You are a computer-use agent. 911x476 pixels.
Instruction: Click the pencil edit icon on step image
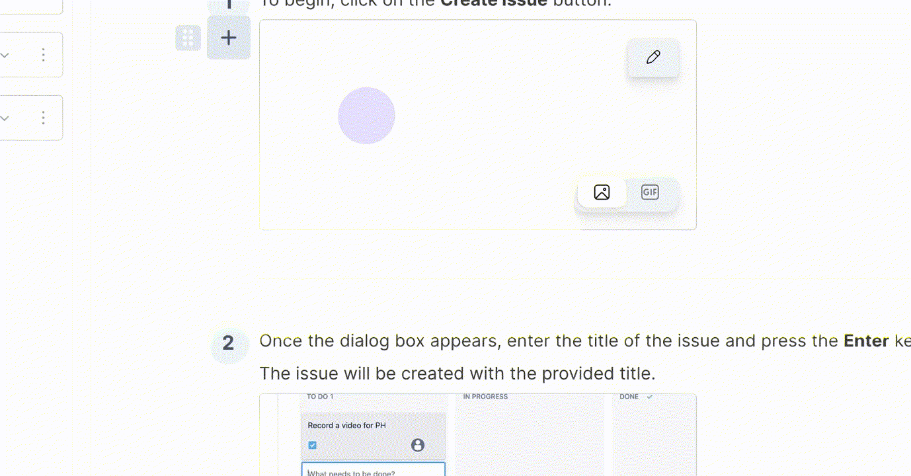653,57
